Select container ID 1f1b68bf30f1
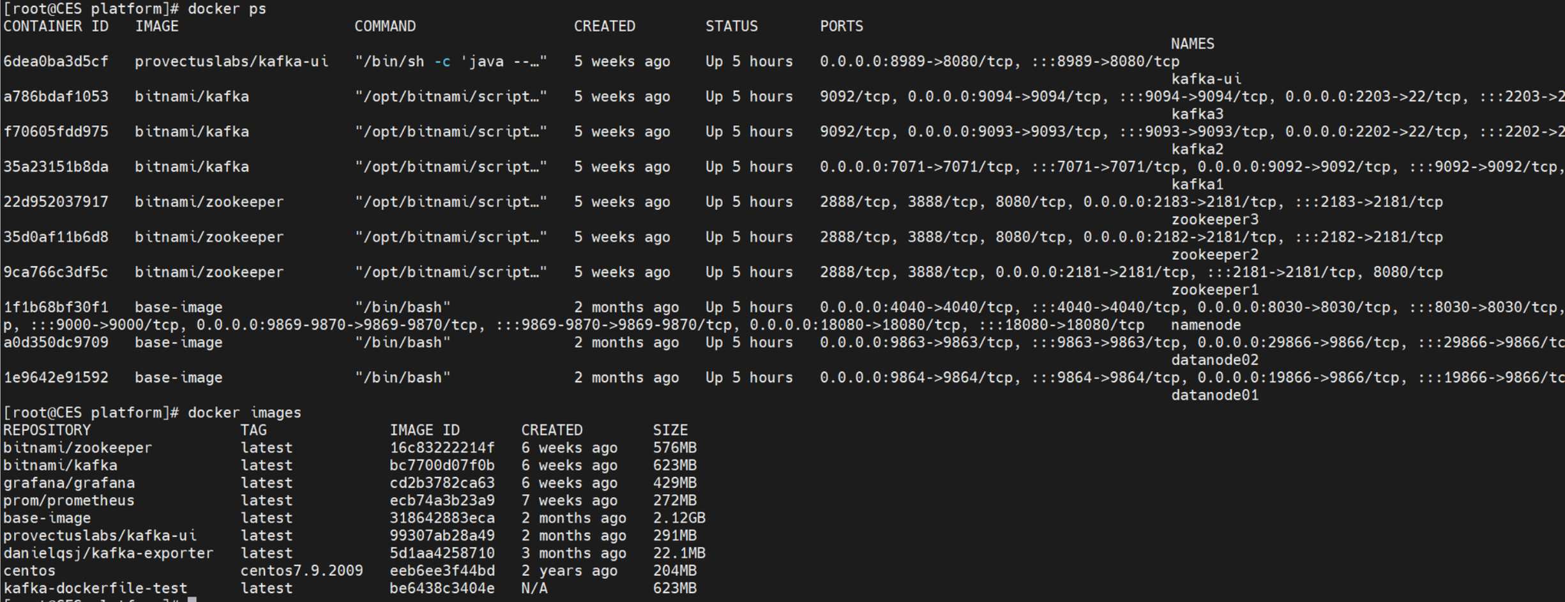This screenshot has width=1565, height=602. point(56,307)
